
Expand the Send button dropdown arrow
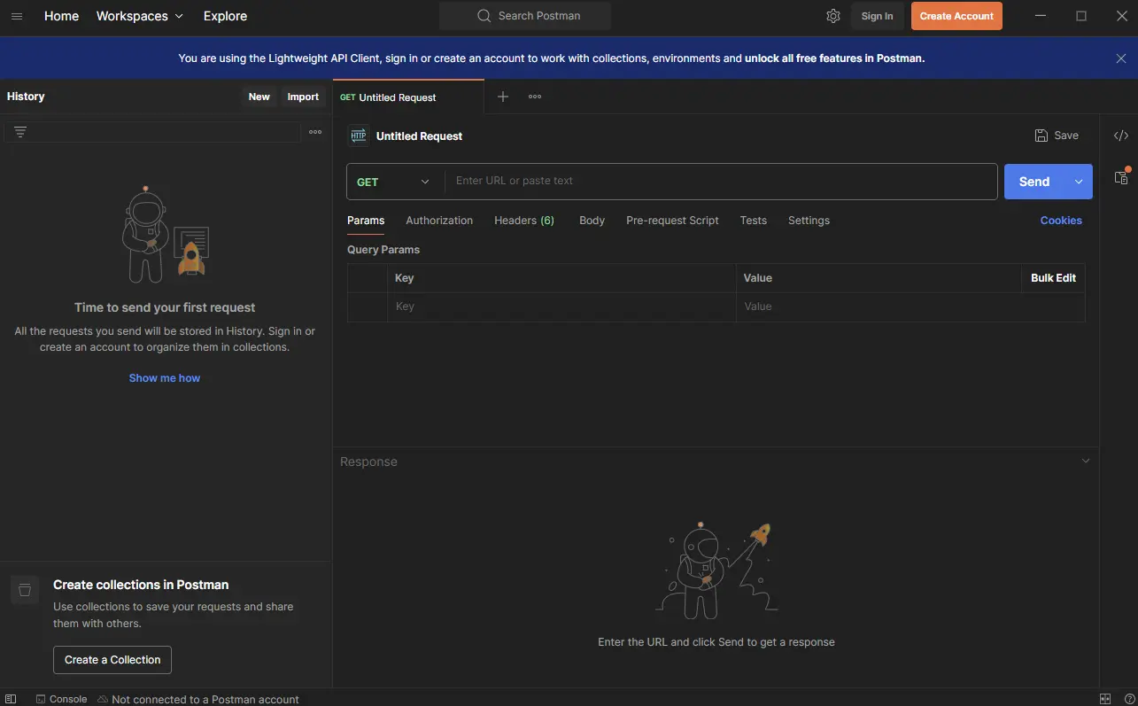click(x=1079, y=181)
